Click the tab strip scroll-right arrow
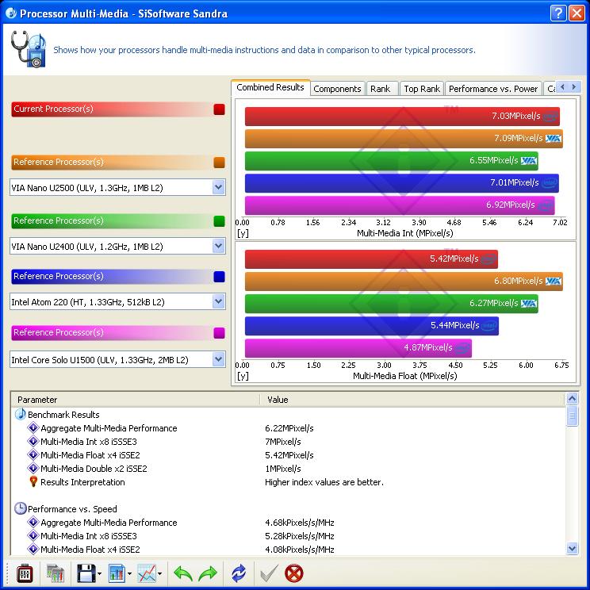The image size is (590, 590). 574,87
